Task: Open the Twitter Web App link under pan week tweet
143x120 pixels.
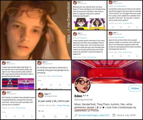Action: tap(63, 105)
